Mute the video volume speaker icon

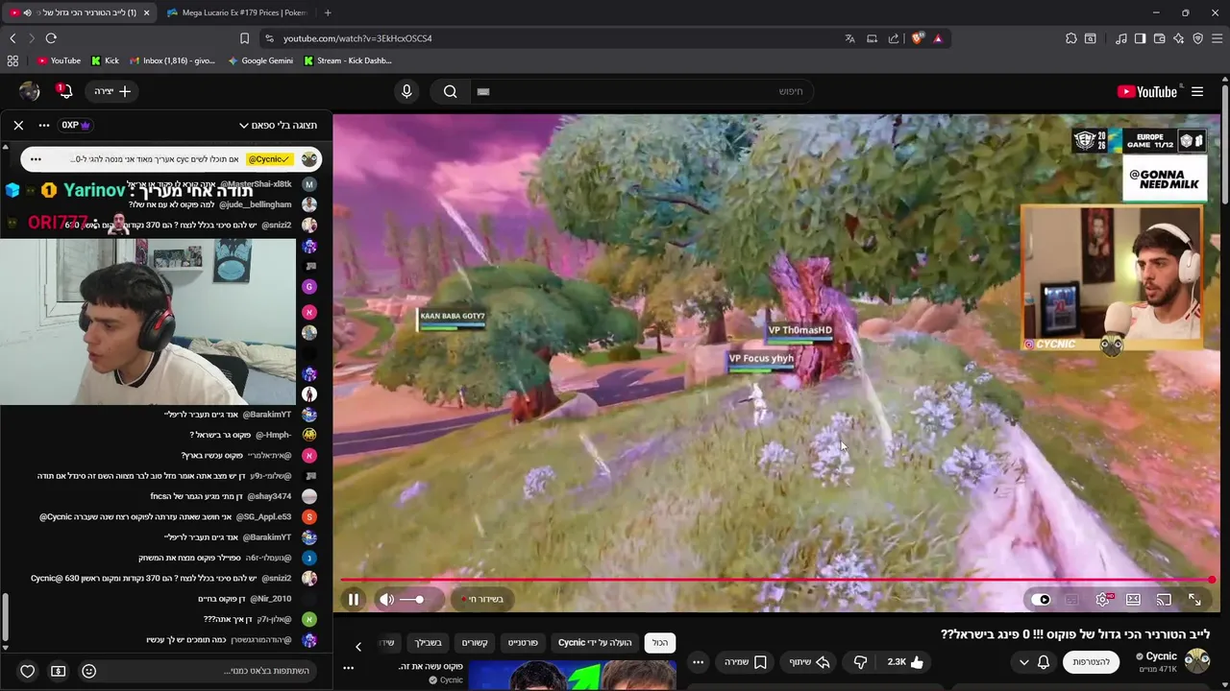386,600
